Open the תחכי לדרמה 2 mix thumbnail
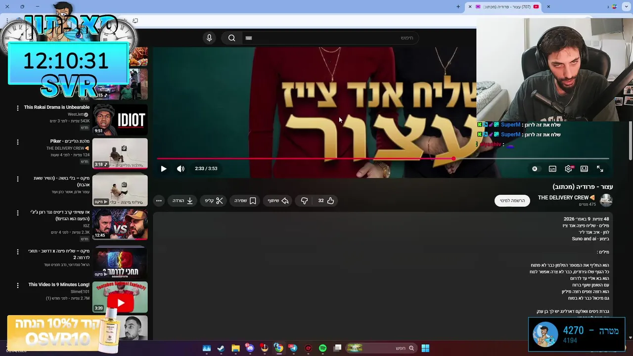 point(120,262)
